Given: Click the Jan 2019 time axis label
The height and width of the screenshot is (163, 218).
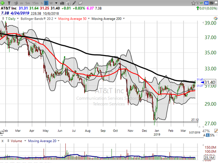Looking at the screenshot, I should [x=157, y=133].
